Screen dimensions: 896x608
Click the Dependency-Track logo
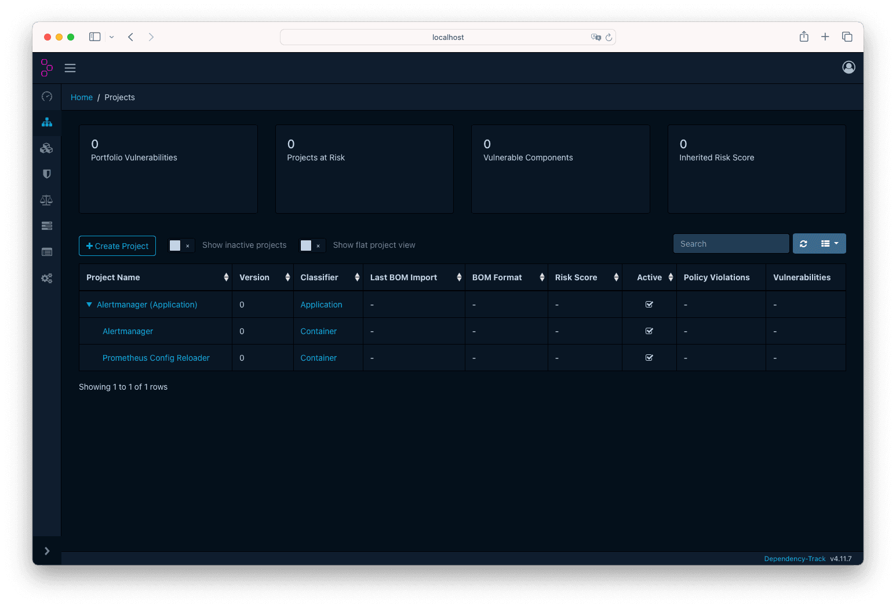(x=47, y=68)
